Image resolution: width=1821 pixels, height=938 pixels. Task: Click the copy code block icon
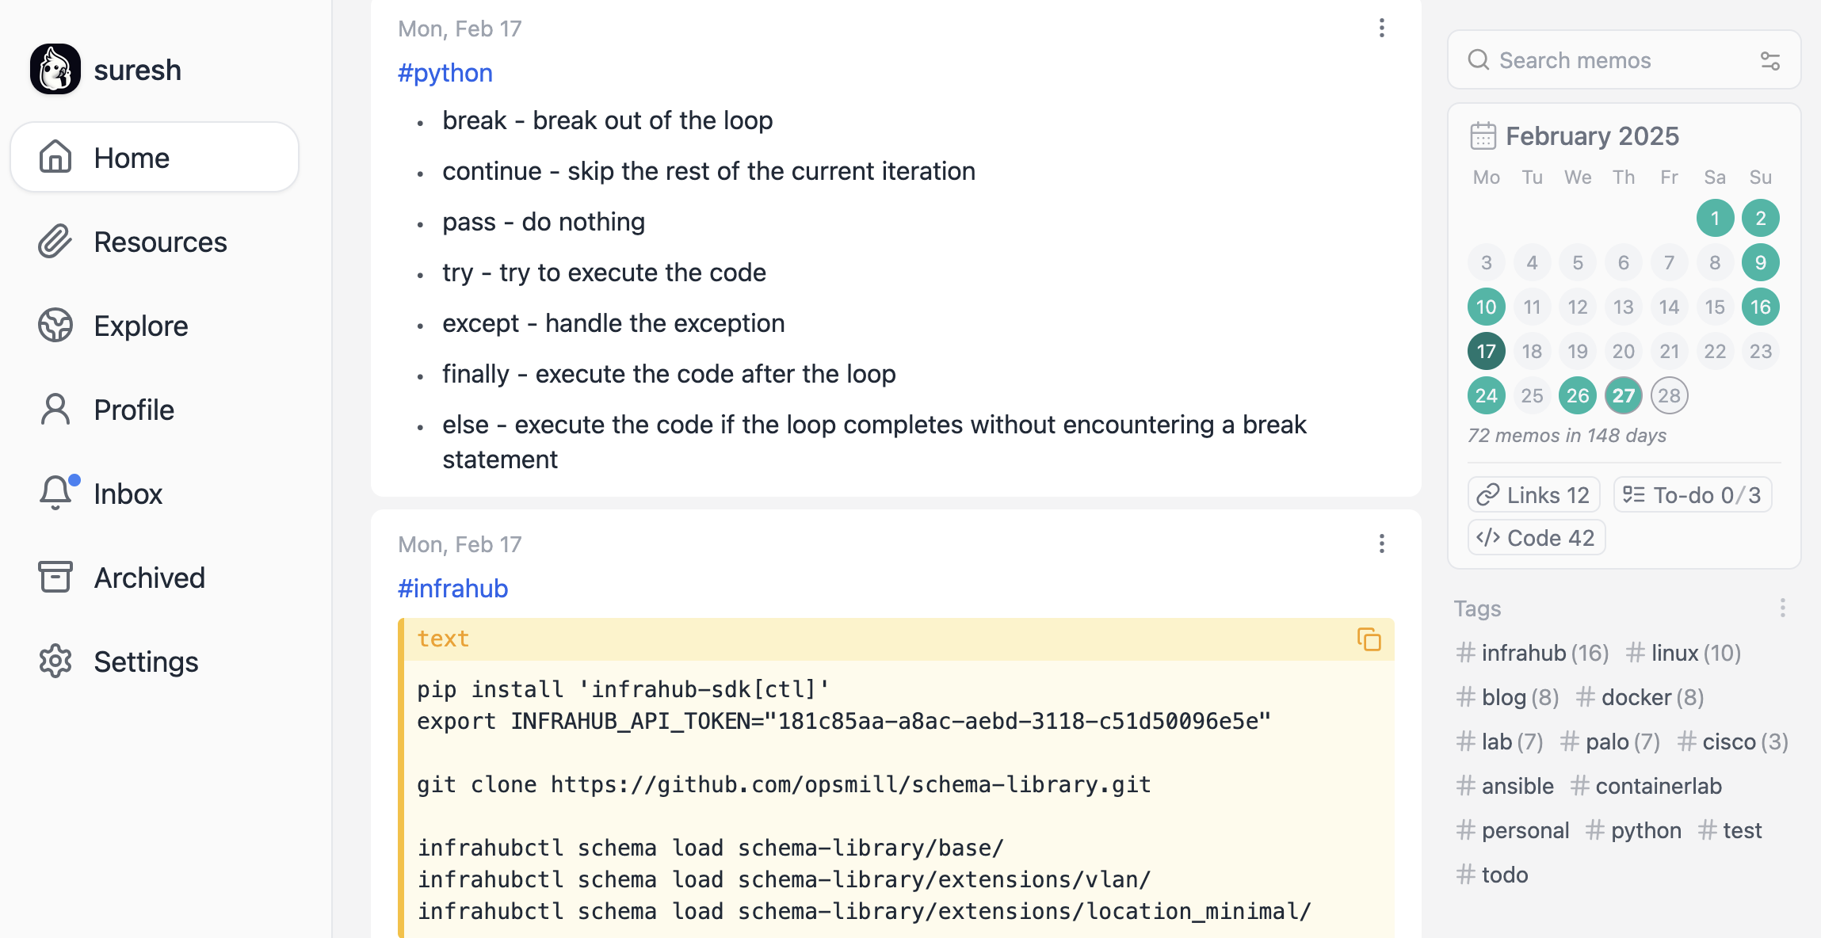[x=1369, y=639]
